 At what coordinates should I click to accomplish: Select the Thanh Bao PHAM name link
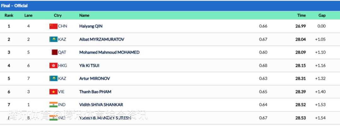point(95,92)
